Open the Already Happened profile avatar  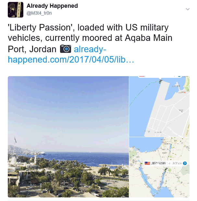click(x=16, y=10)
